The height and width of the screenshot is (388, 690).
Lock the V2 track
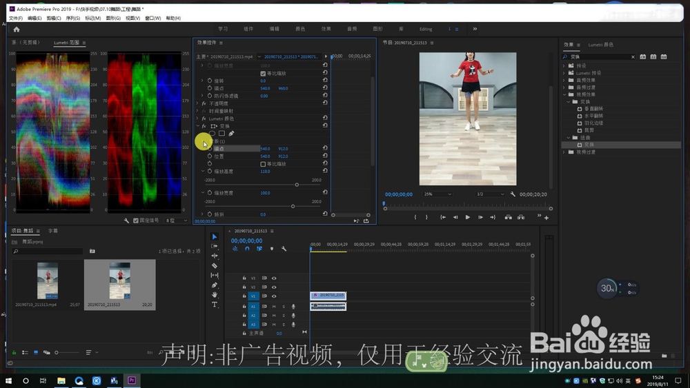coord(244,287)
